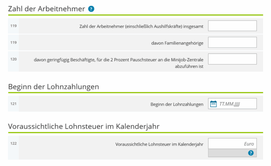Focus the Euro amount input field
This screenshot has width=271, height=166.
click(x=232, y=144)
